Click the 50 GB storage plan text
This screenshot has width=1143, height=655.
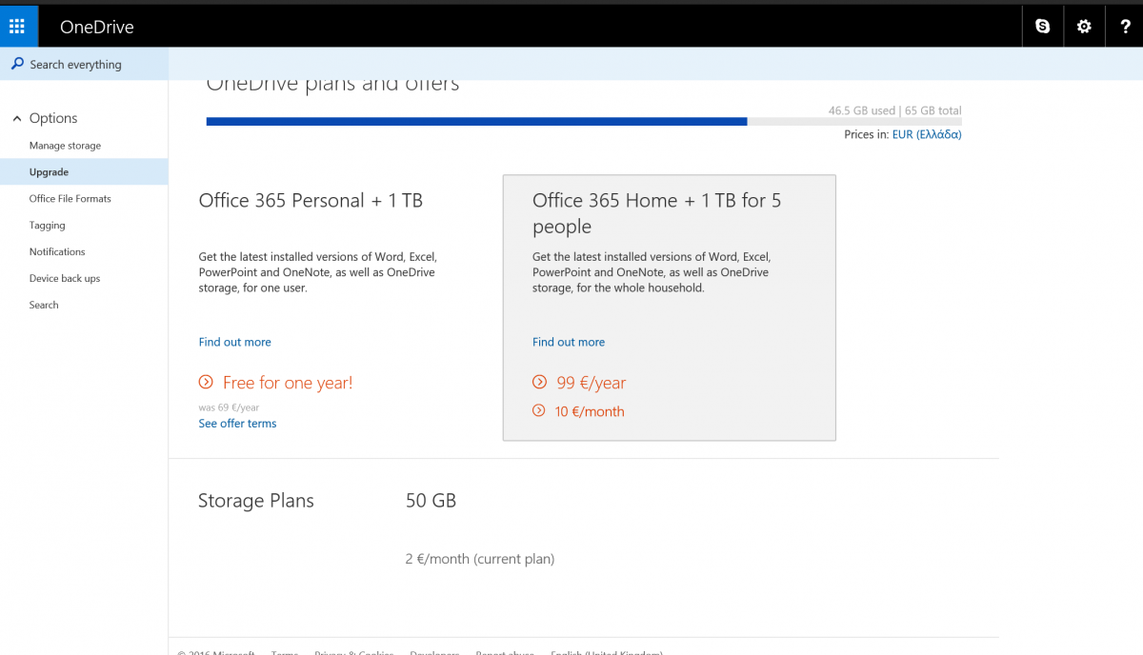point(431,500)
